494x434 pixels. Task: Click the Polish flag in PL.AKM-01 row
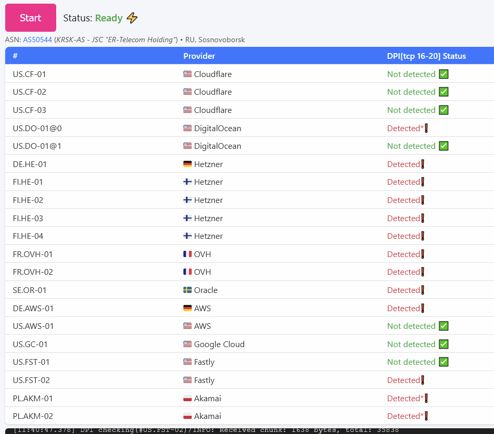pyautogui.click(x=187, y=398)
